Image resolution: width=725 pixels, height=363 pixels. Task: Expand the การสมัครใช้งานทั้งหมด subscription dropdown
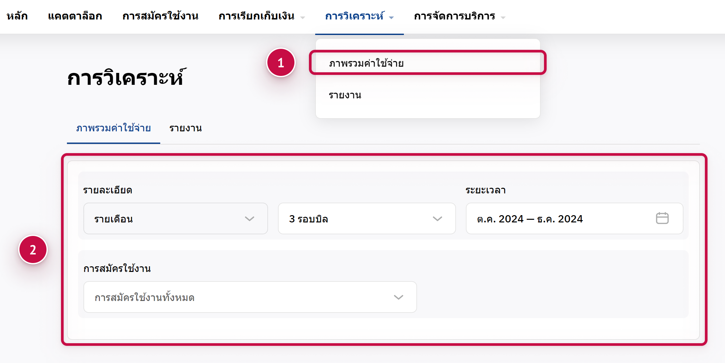click(x=250, y=297)
